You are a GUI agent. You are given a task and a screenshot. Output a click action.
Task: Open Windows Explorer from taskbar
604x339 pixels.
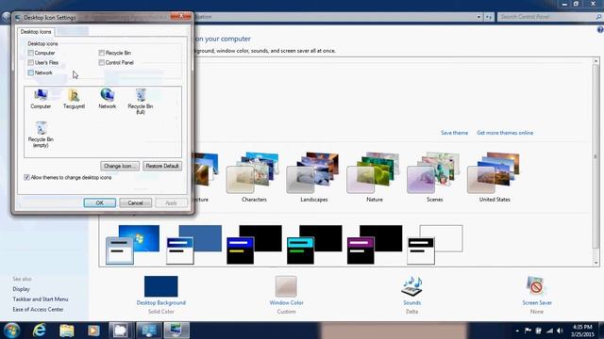point(67,331)
